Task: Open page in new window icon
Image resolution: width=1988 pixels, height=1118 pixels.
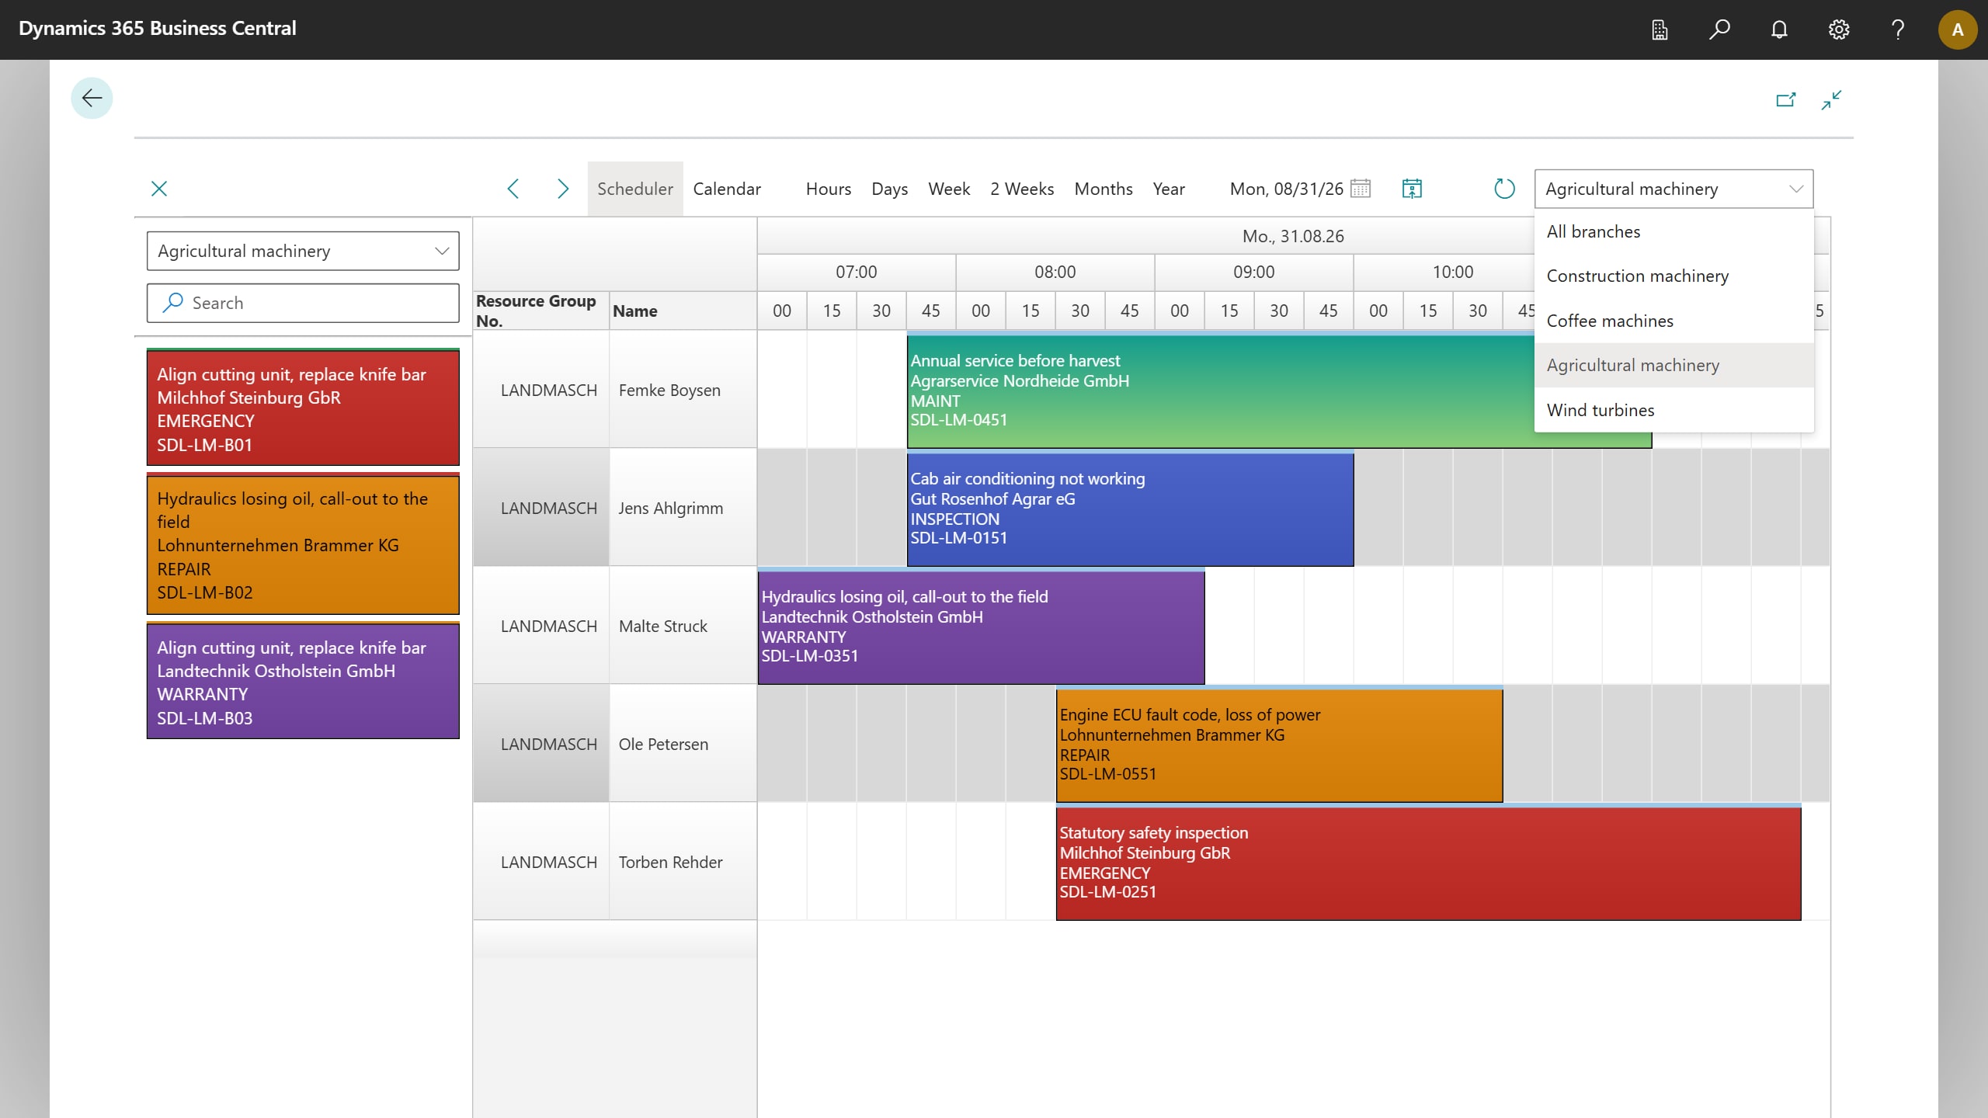Action: click(x=1785, y=99)
